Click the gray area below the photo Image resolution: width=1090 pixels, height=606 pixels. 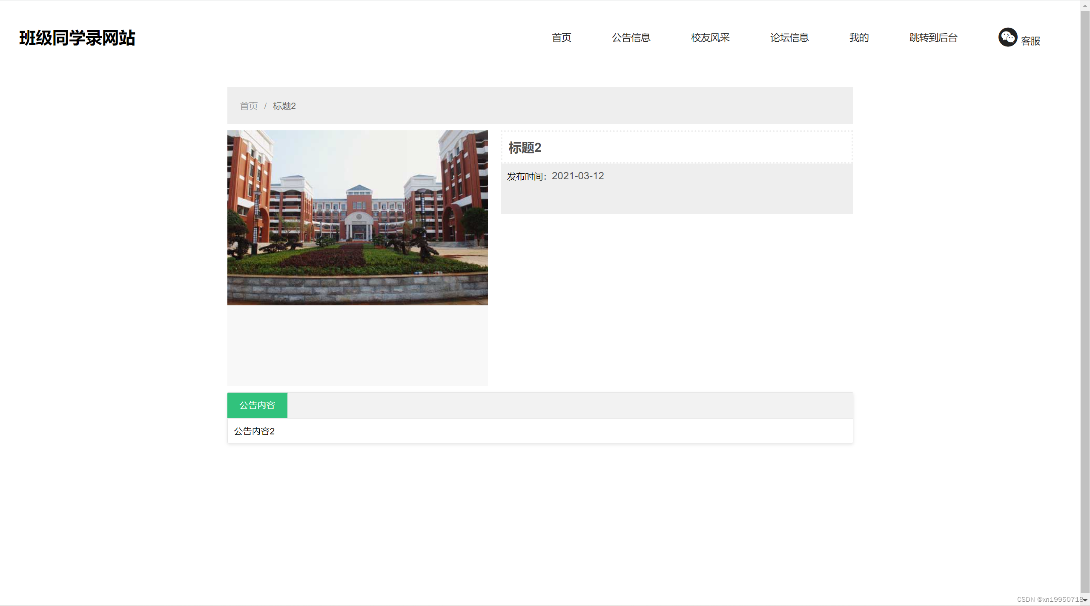tap(357, 345)
